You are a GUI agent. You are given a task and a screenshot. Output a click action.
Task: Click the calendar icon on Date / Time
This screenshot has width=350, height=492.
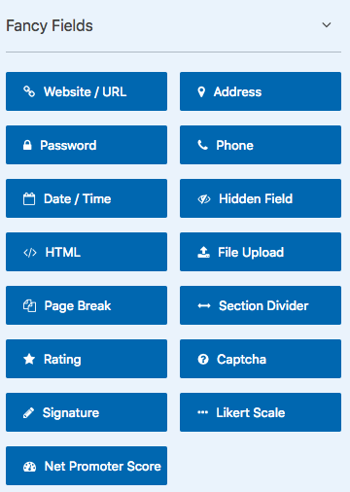29,198
